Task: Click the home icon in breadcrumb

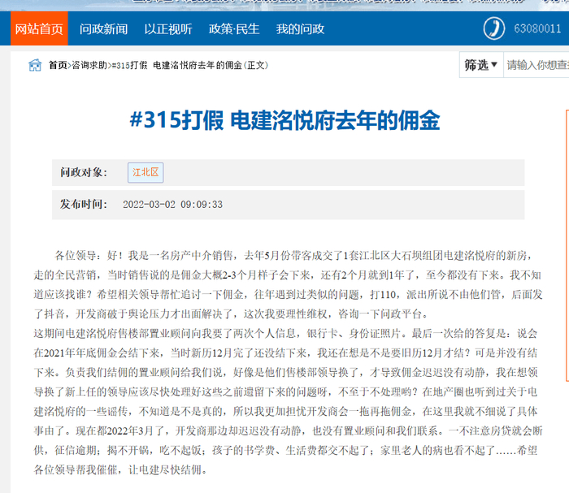Action: click(x=35, y=65)
